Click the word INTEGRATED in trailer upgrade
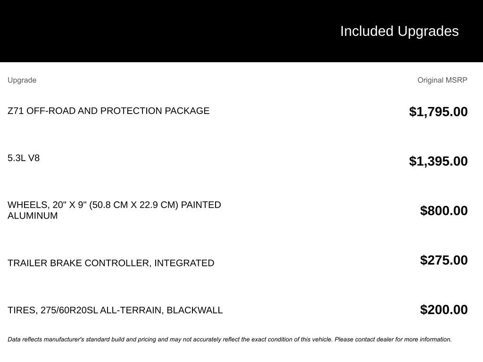 pos(184,263)
